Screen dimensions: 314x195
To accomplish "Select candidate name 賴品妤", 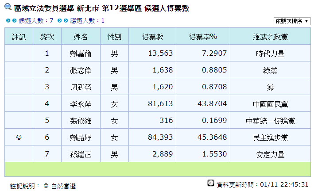I will click(x=81, y=138).
